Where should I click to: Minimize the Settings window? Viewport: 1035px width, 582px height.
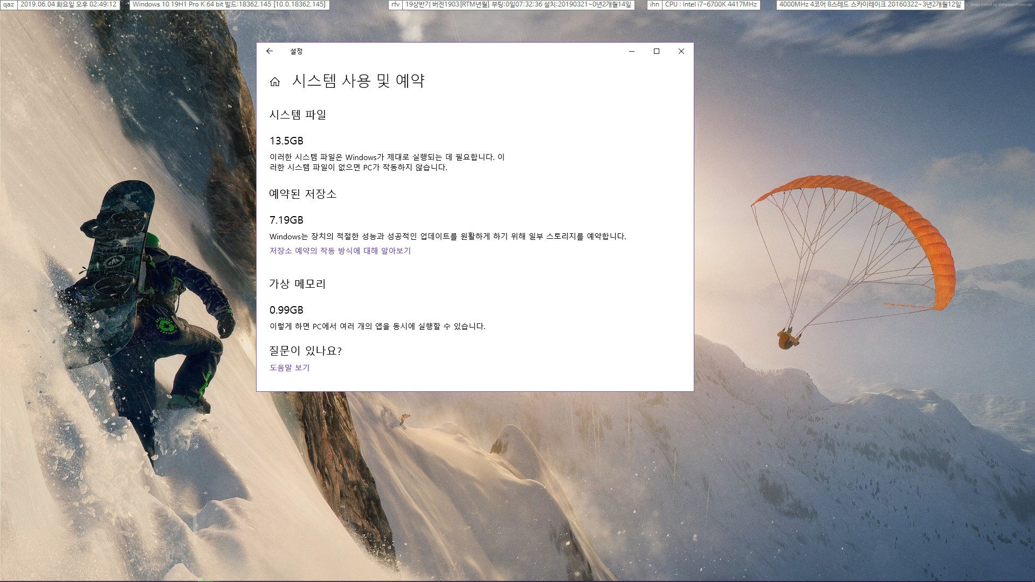(x=632, y=51)
